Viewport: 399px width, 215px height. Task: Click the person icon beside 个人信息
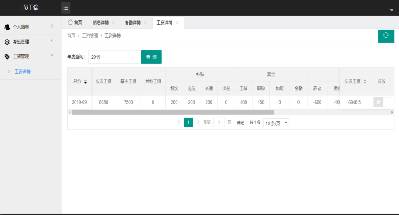click(x=7, y=27)
